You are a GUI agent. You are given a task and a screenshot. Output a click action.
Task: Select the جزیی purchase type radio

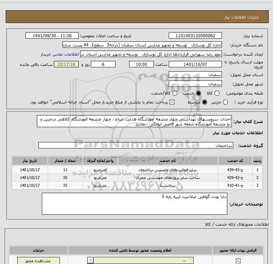click(225, 102)
